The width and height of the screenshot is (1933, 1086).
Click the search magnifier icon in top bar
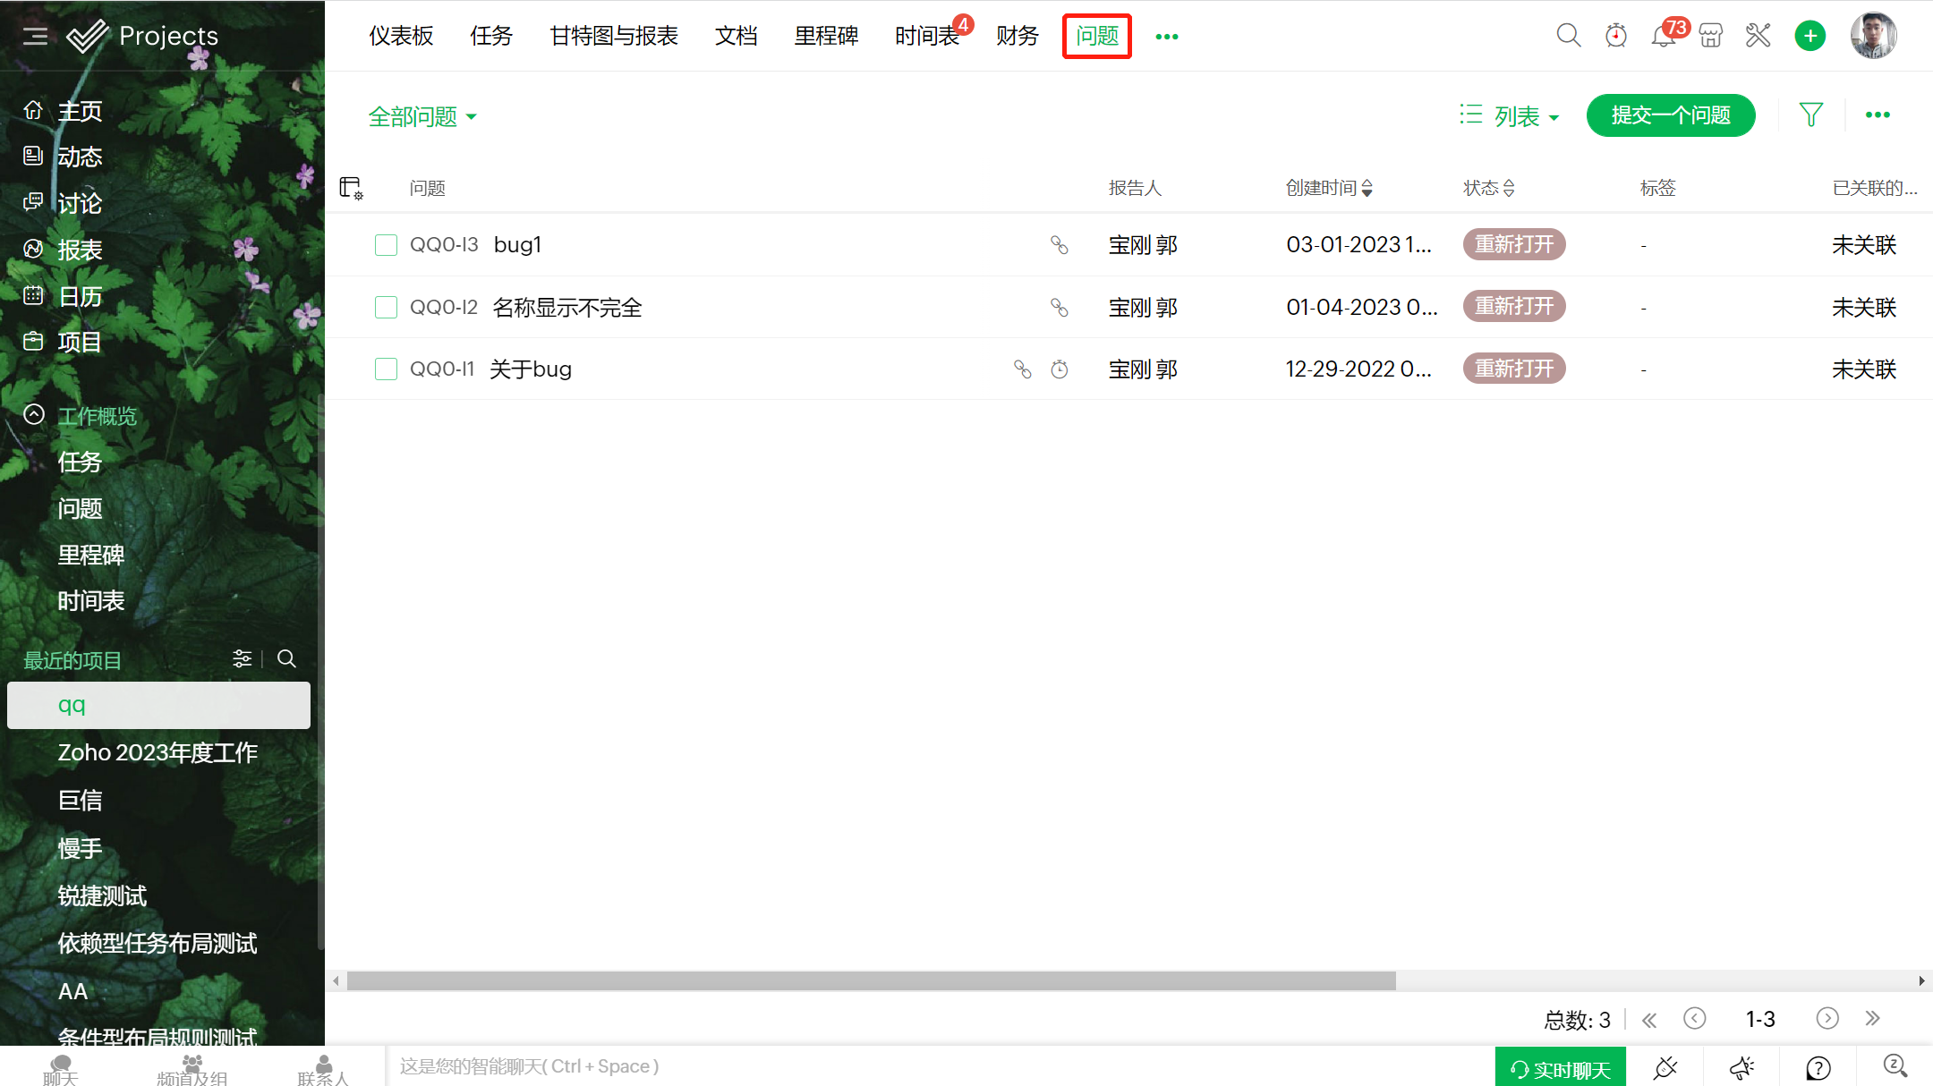click(1568, 36)
